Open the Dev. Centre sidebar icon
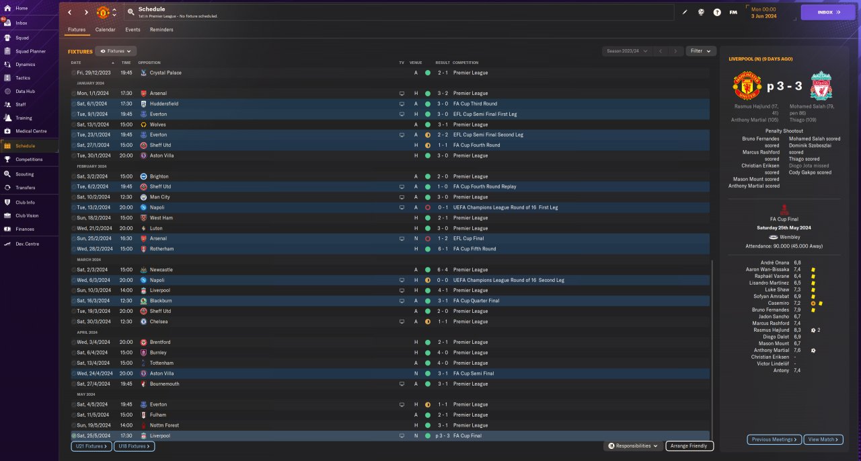Viewport: 861px width, 461px height. pyautogui.click(x=7, y=244)
